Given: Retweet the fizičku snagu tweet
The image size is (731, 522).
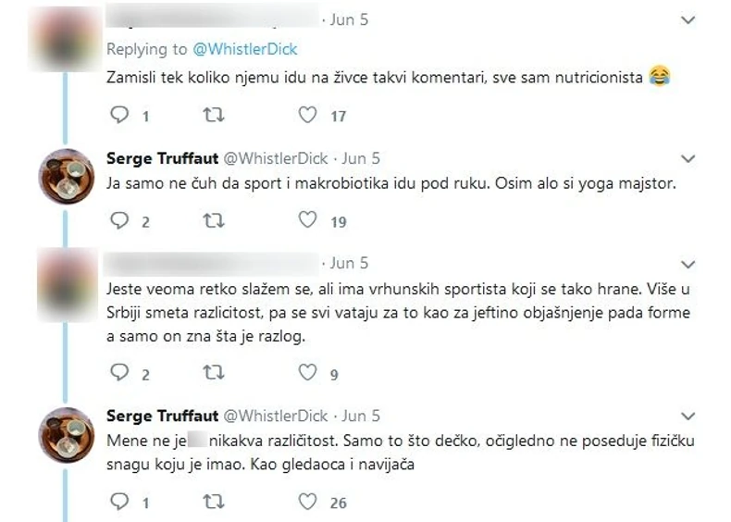Looking at the screenshot, I should click(x=214, y=502).
